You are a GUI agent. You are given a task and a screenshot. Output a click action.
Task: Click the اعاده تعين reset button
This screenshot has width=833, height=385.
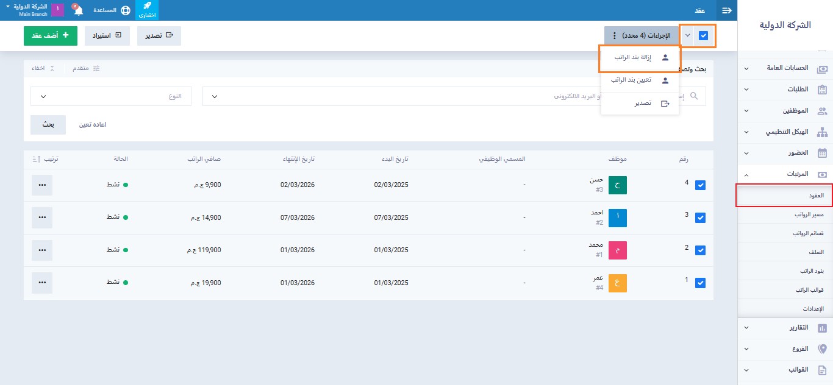pyautogui.click(x=93, y=124)
